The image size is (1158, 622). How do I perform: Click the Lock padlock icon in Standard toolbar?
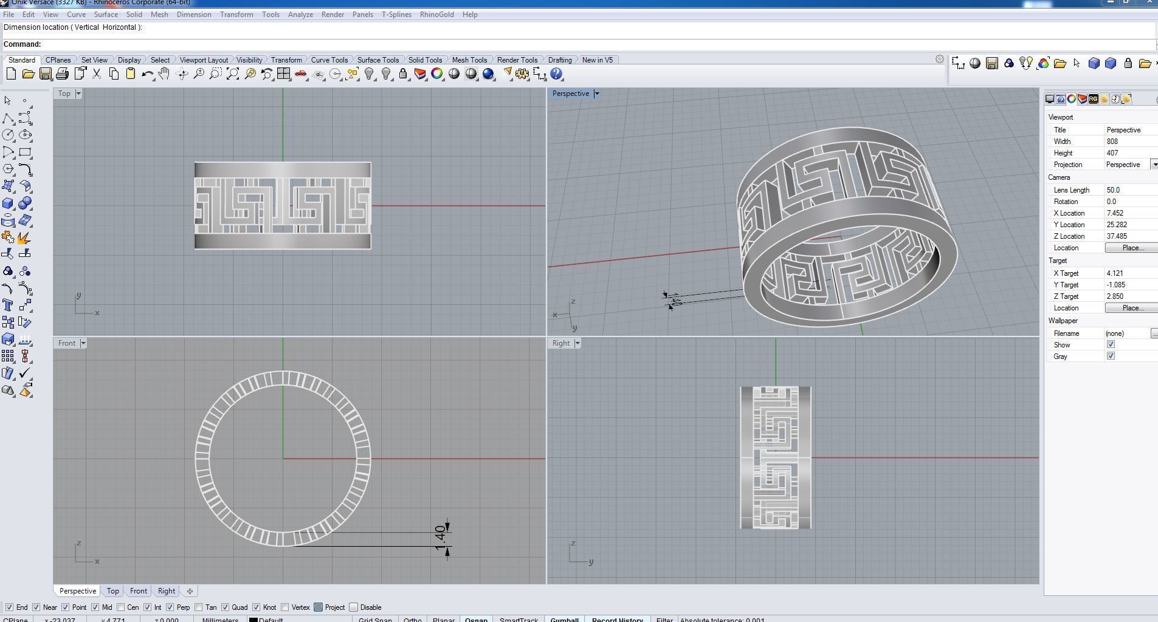(403, 74)
